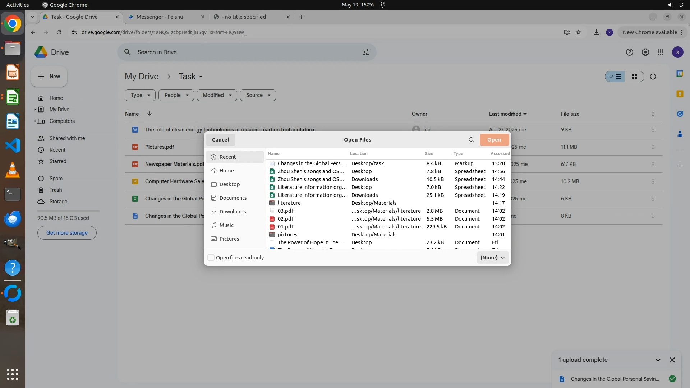Open Drive help support icon
The image size is (690, 388).
tap(629, 52)
